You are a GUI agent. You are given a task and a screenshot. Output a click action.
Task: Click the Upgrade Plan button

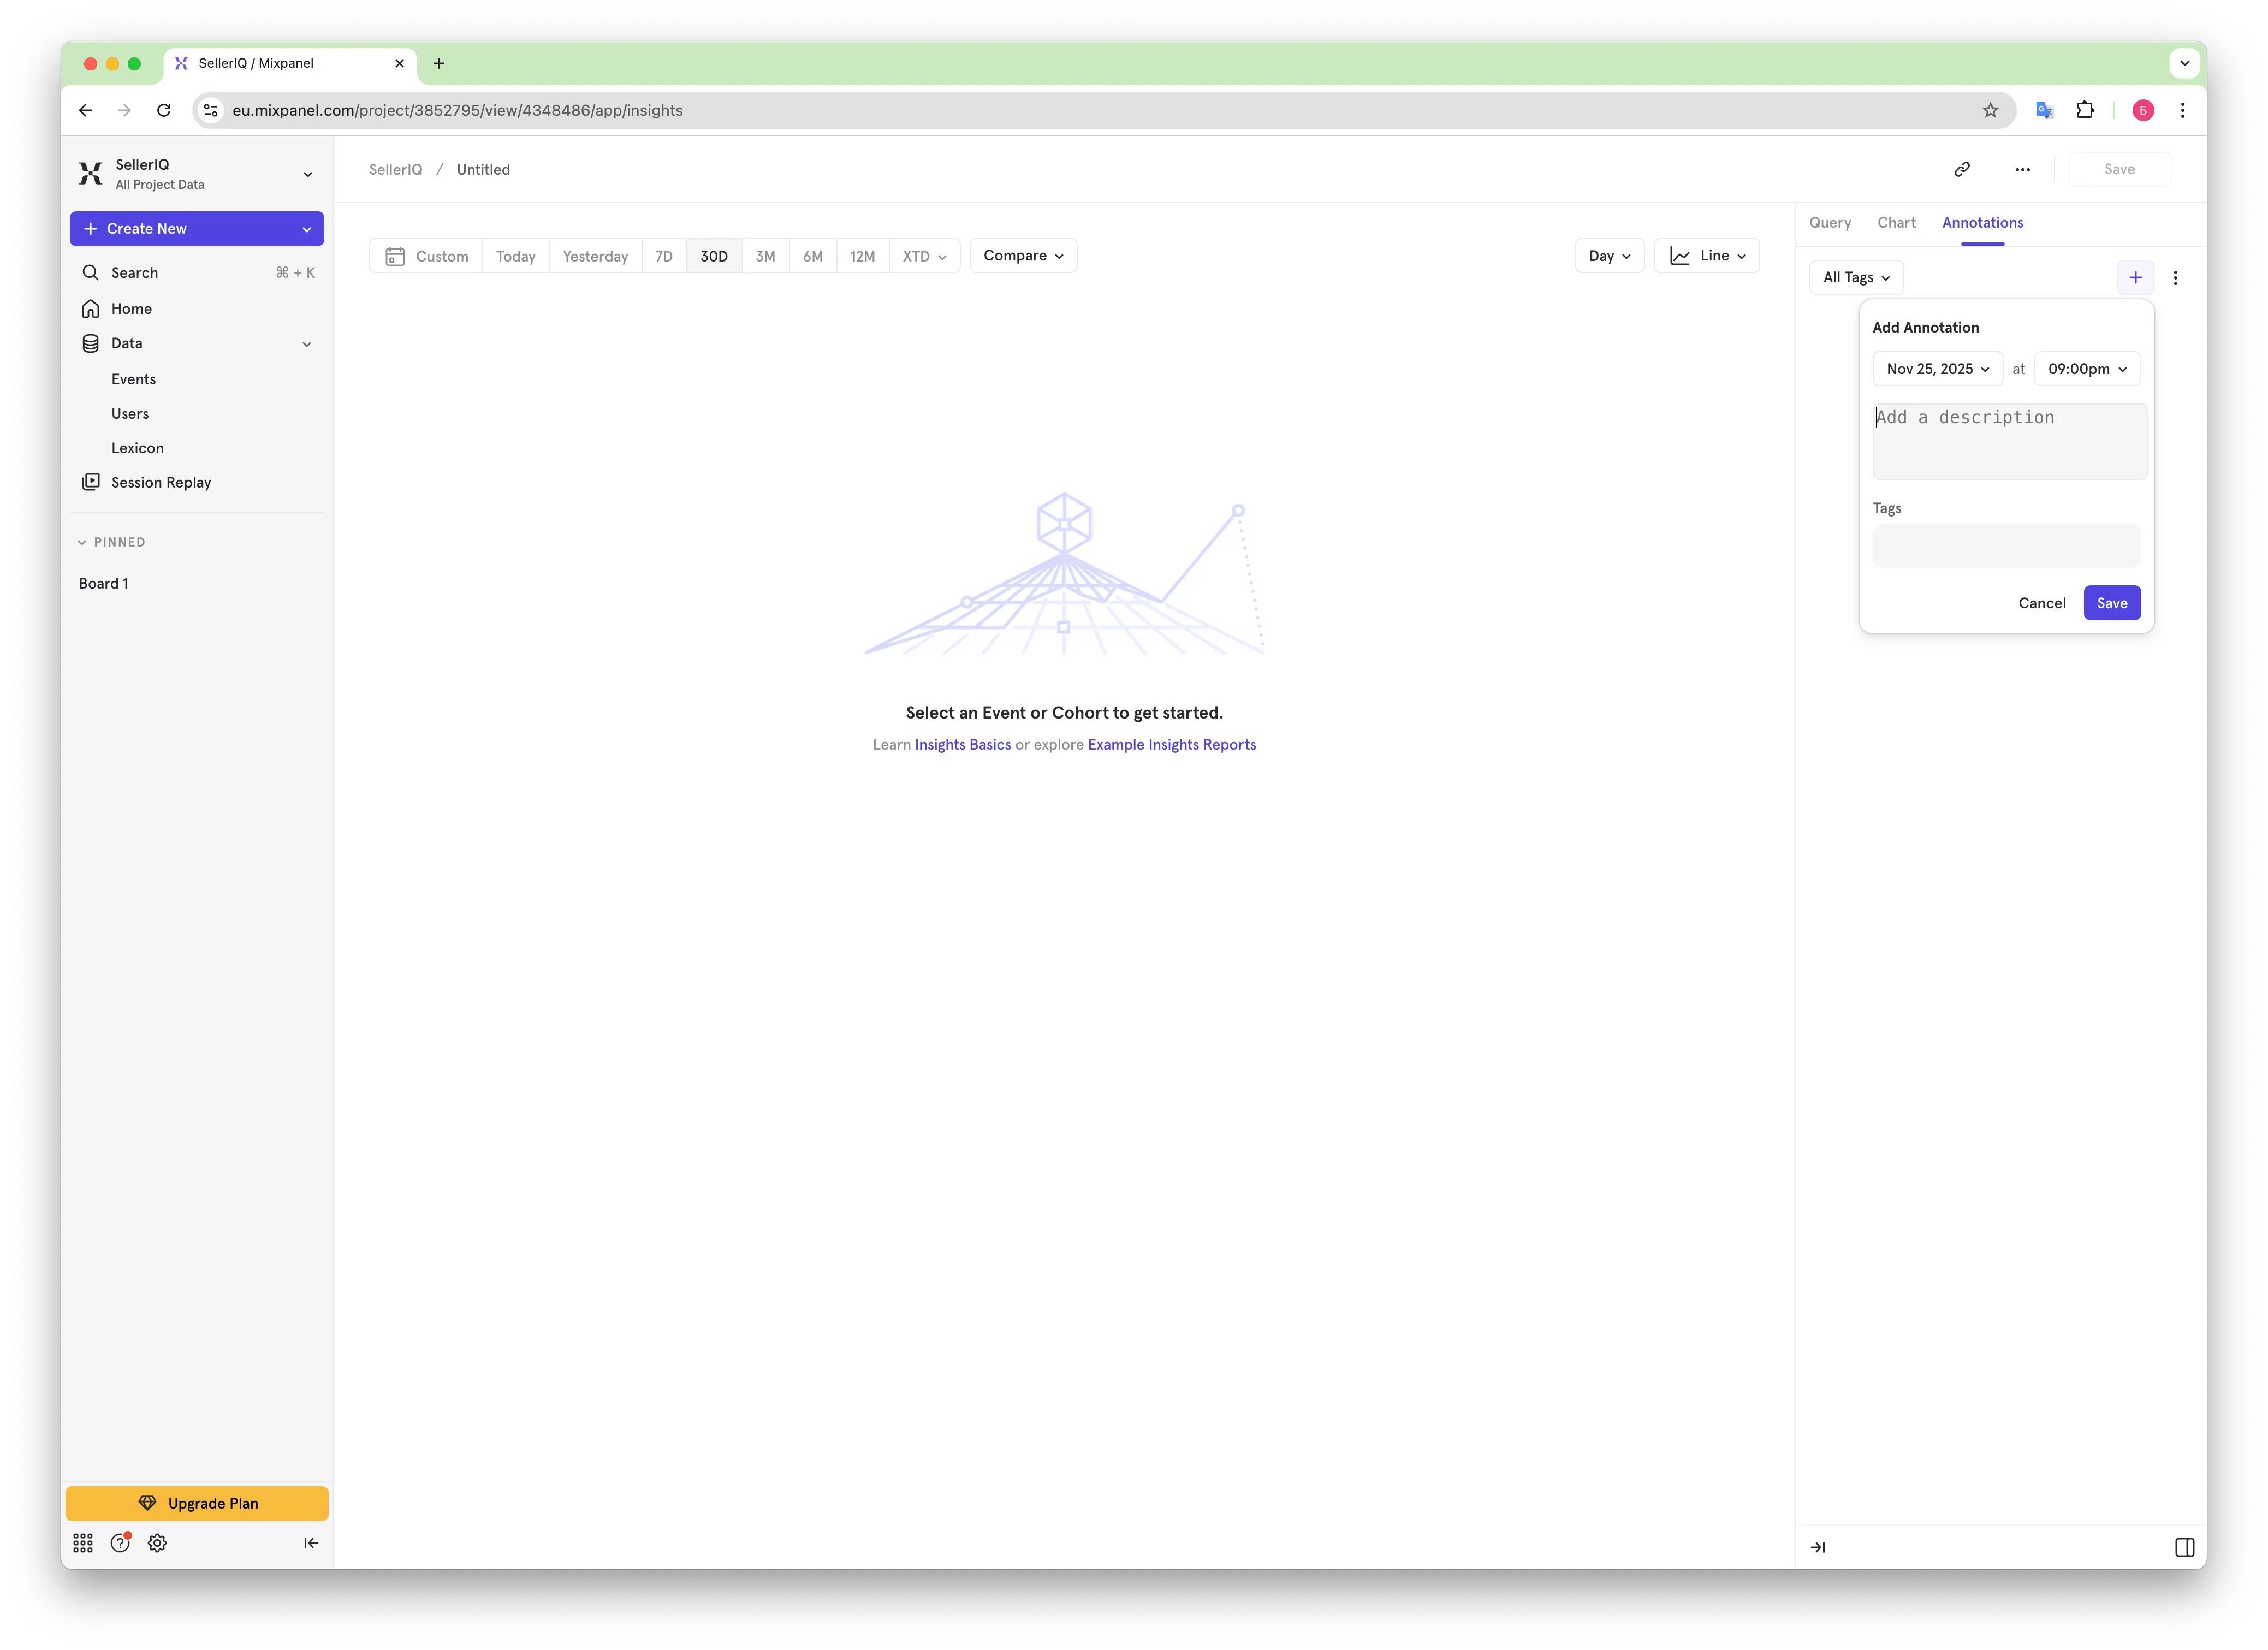(197, 1503)
